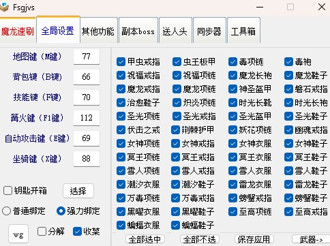Uncheck the 魔龙长袍 checkbox
330x246 pixels.
232,76
